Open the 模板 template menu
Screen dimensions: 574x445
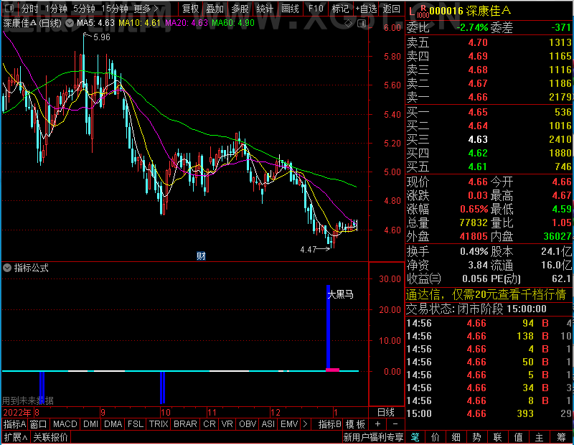[355, 424]
